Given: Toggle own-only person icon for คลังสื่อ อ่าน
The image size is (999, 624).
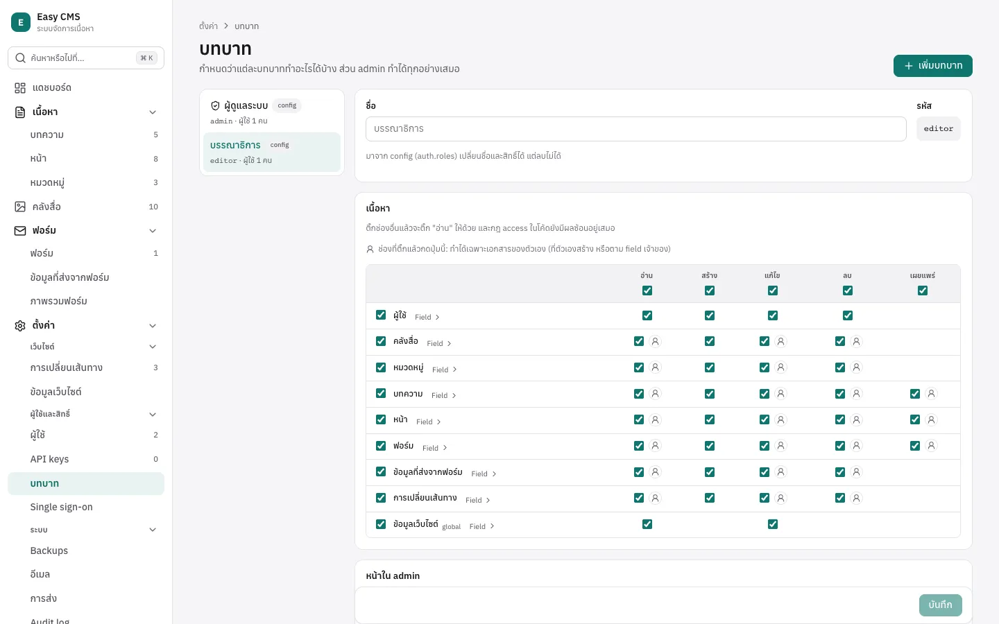Looking at the screenshot, I should pyautogui.click(x=656, y=341).
